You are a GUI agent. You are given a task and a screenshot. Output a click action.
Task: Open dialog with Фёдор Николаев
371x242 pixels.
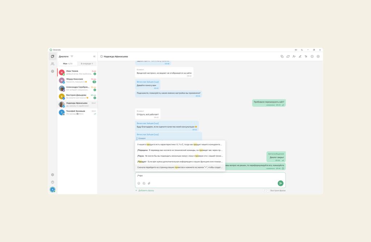pos(78,80)
